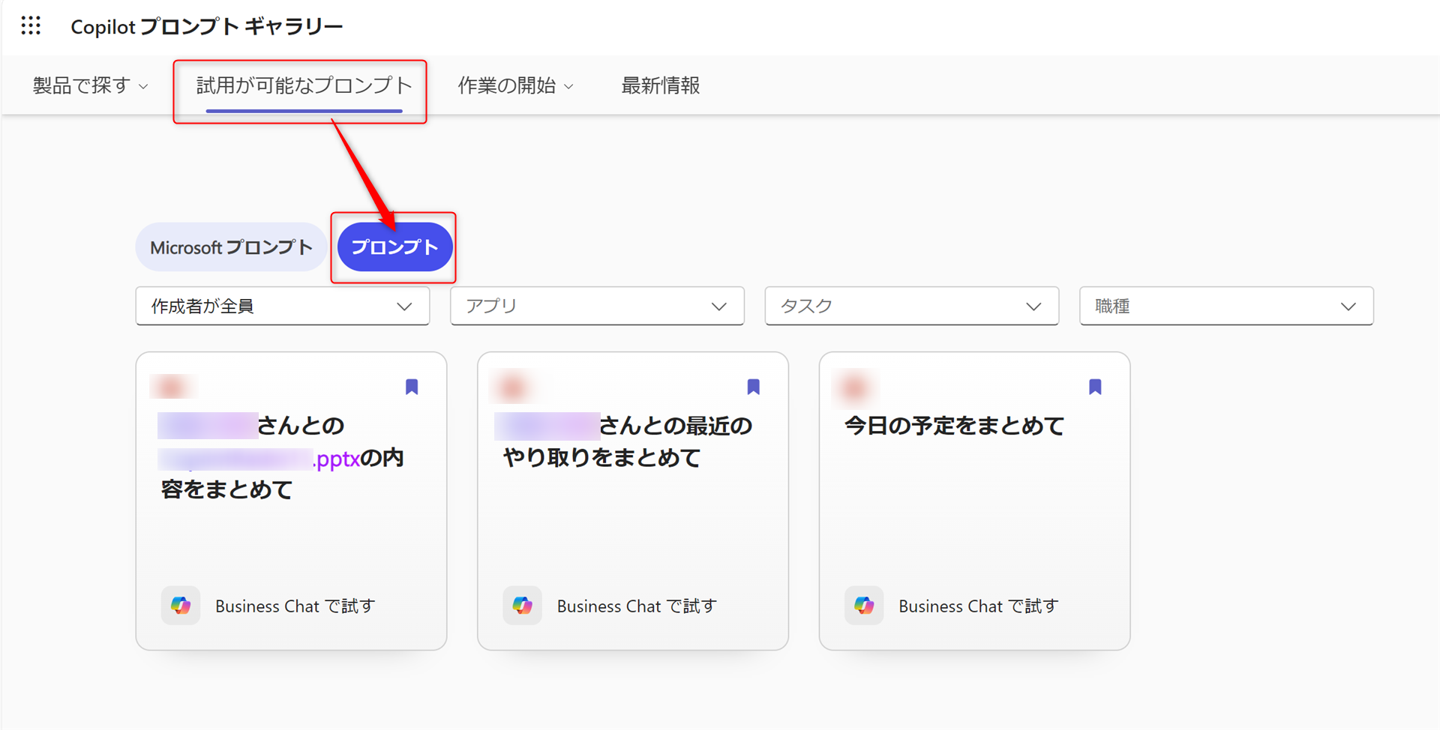Open the .pptxの内容をまとめて prompt card
Image resolution: width=1440 pixels, height=730 pixels.
[x=291, y=501]
